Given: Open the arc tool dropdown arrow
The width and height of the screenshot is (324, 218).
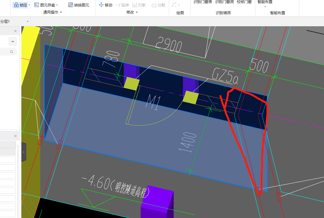Looking at the screenshot, I should 179,5.
